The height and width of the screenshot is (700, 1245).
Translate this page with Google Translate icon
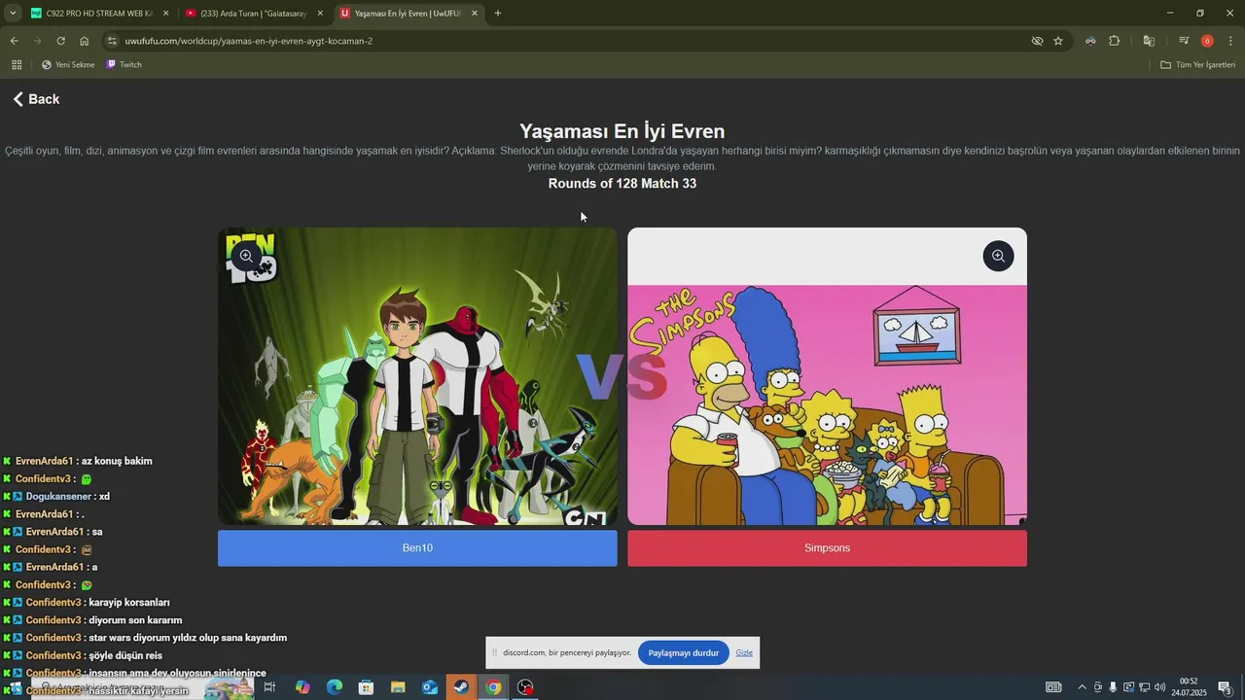[1149, 41]
